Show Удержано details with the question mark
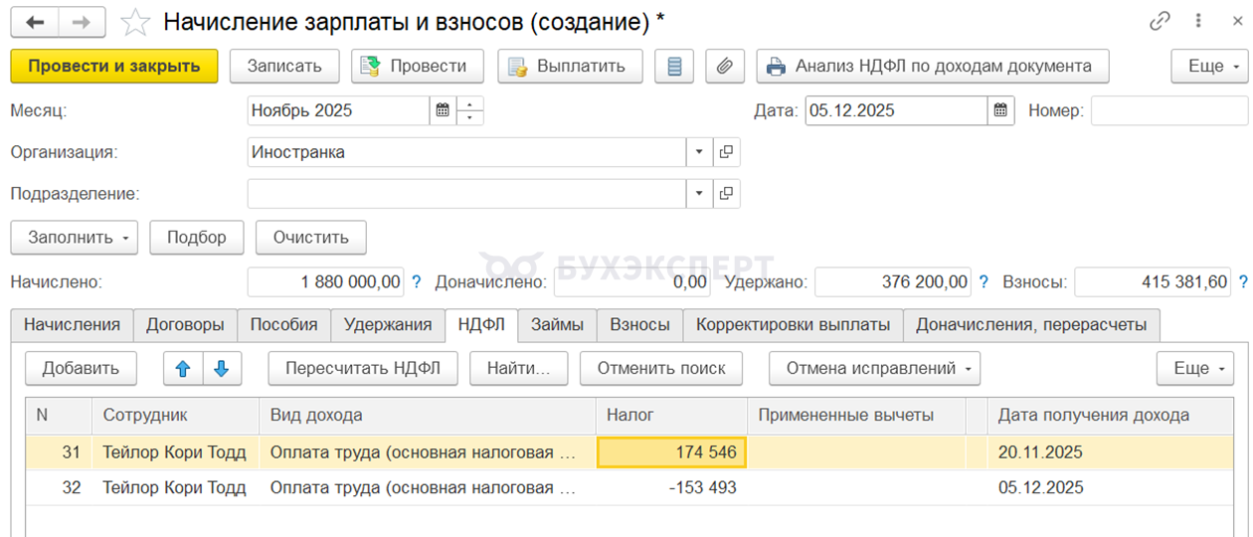 point(984,282)
